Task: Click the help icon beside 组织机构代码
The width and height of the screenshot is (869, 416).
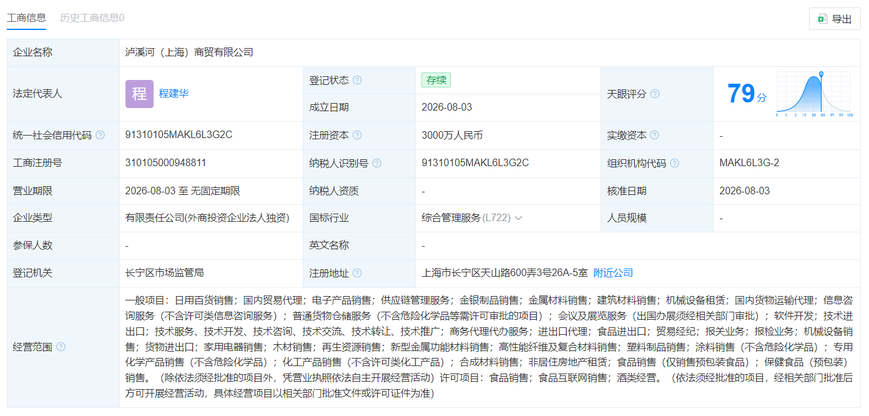Action: [x=675, y=163]
